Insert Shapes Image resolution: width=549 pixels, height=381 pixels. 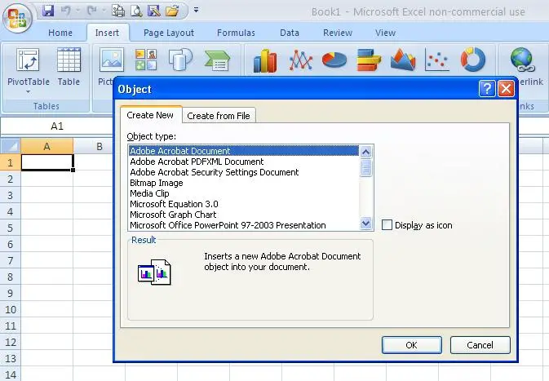(x=180, y=60)
